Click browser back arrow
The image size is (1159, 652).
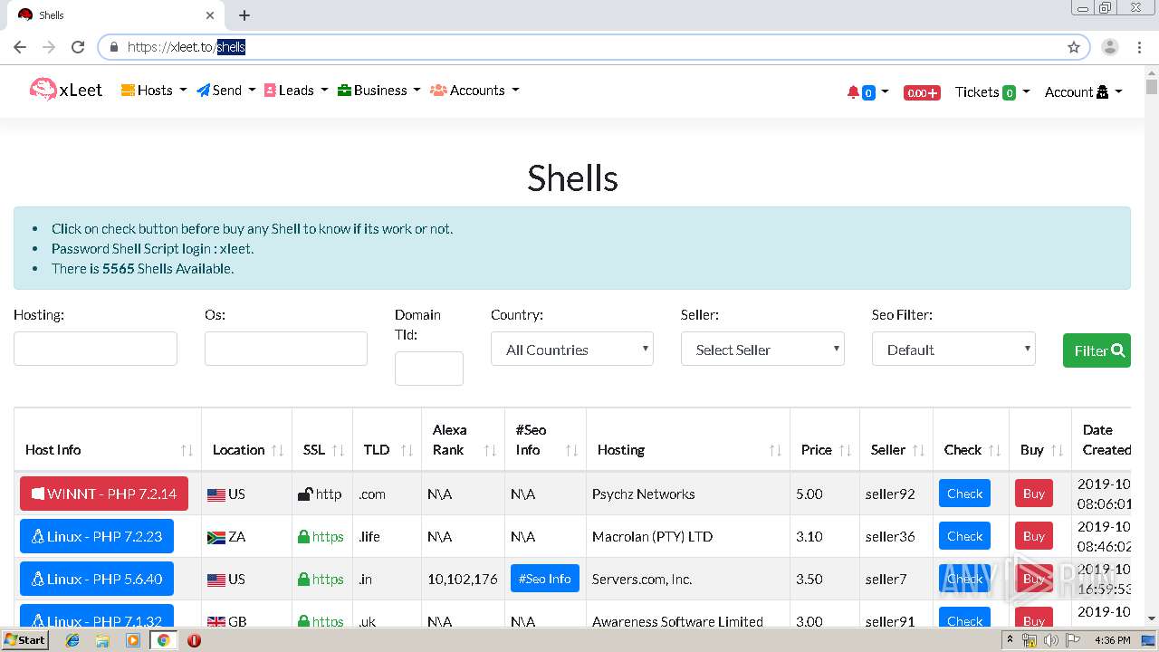click(x=20, y=47)
